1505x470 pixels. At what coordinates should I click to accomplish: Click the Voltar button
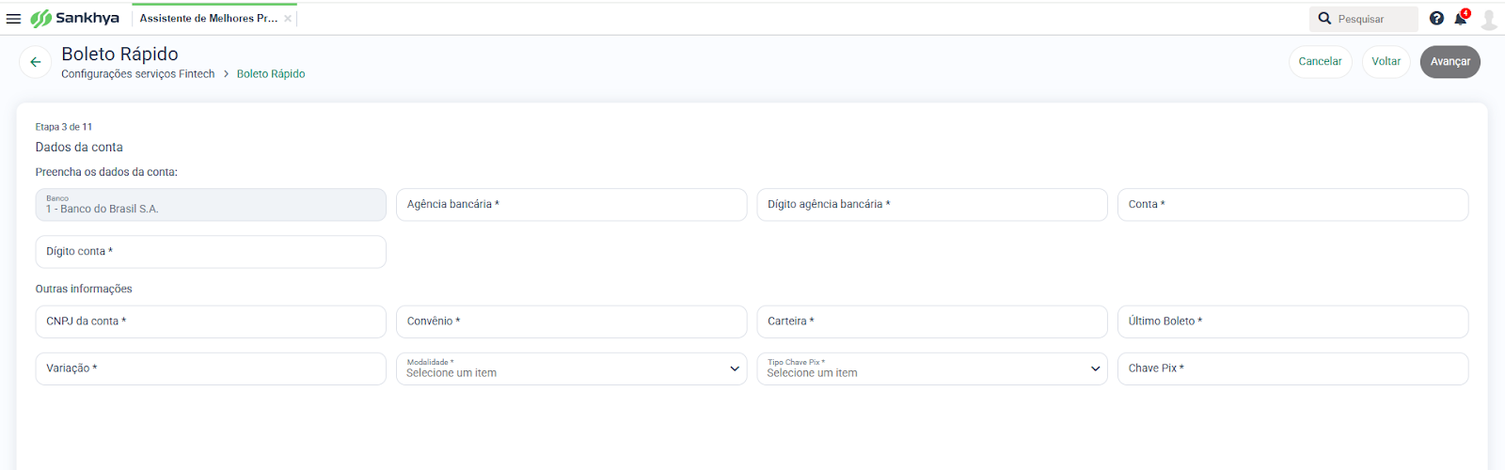tap(1386, 62)
